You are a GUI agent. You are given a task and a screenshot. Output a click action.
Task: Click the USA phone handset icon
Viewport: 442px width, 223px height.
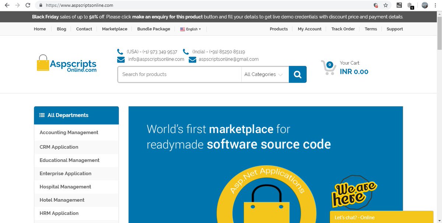(120, 52)
